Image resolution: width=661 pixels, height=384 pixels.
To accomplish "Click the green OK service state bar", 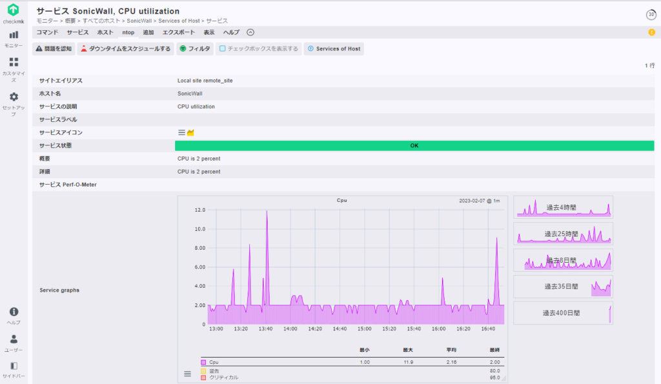I will [x=414, y=146].
